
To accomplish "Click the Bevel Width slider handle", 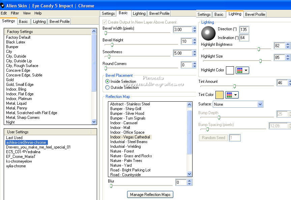I will (x=106, y=33).
